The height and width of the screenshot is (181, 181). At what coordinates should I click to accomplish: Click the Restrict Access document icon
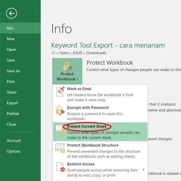coord(61,167)
